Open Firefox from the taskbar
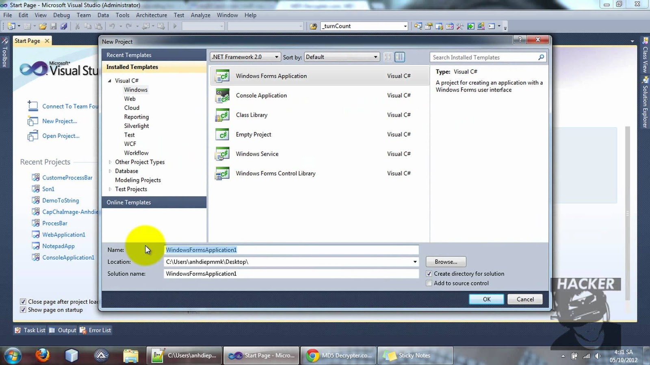The width and height of the screenshot is (650, 365). click(x=42, y=356)
